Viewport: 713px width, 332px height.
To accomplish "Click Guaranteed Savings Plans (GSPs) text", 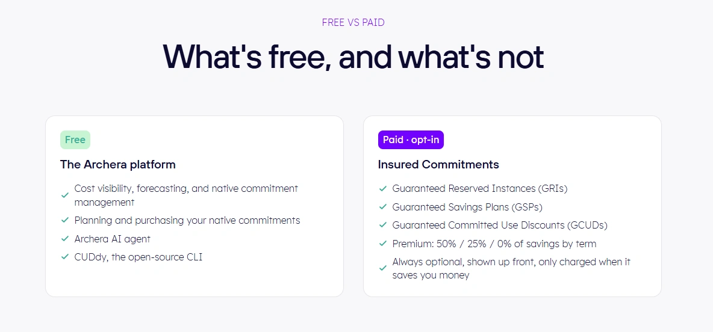I will tap(467, 207).
